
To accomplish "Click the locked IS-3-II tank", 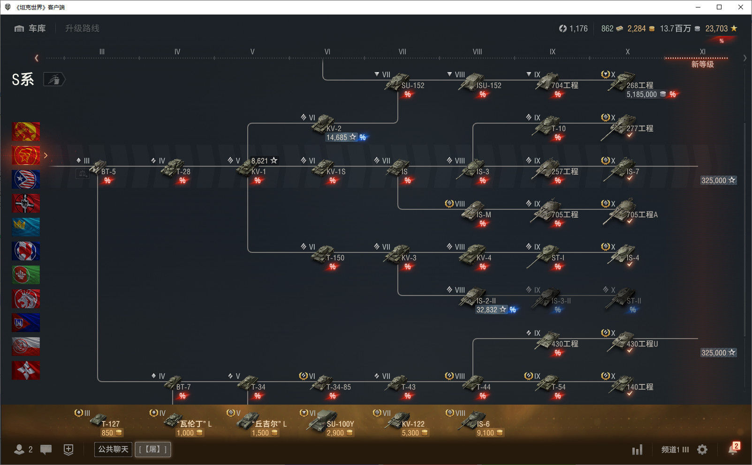I will click(546, 297).
